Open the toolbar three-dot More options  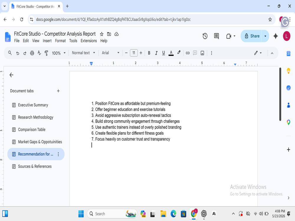212,53
